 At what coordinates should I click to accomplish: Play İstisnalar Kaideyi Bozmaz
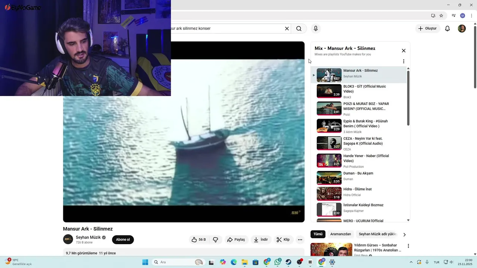click(x=359, y=209)
